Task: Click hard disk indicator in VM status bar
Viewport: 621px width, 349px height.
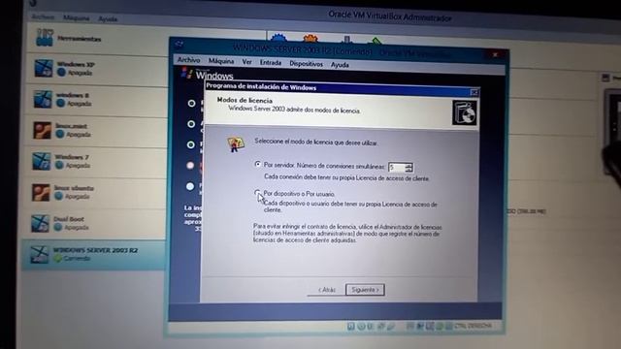Action: click(x=351, y=327)
